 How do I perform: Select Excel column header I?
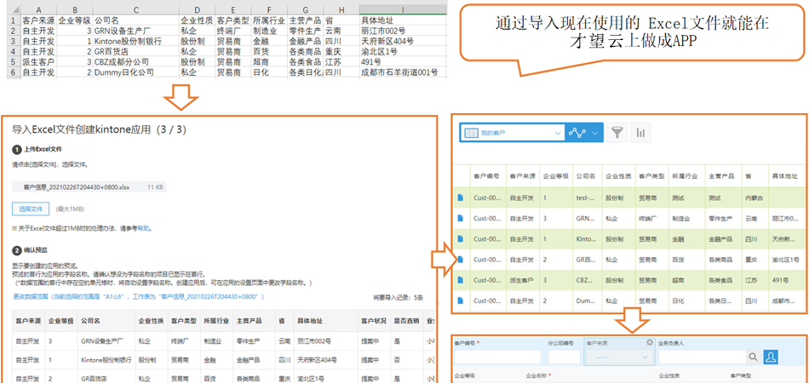click(x=403, y=9)
